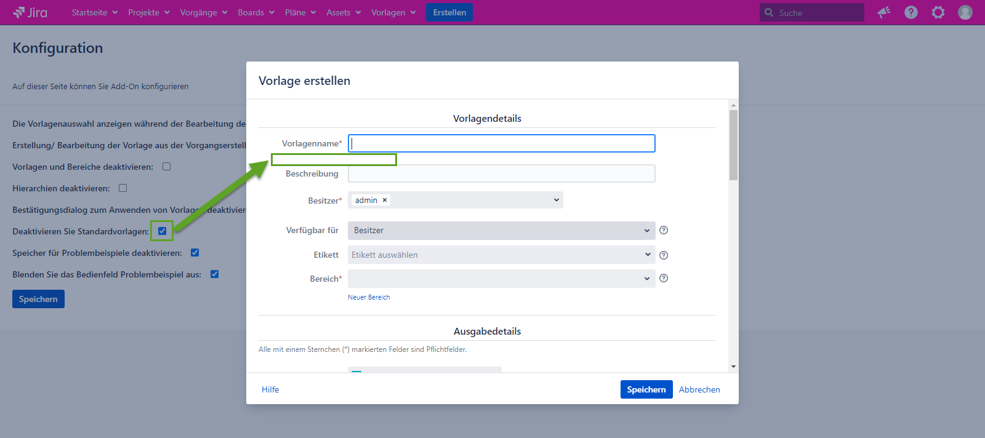The width and height of the screenshot is (985, 438).
Task: Open the Projekte menu
Action: 148,12
